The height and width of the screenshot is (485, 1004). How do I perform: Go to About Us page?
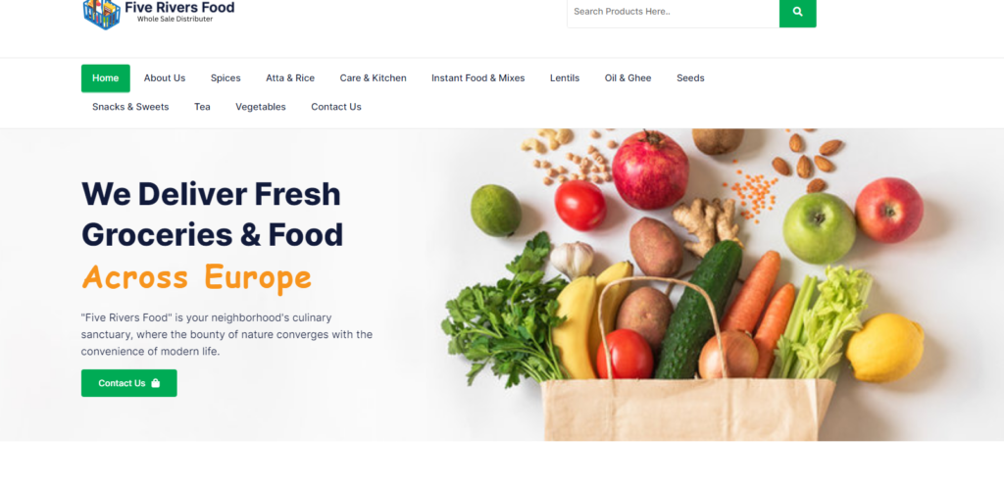tap(165, 78)
